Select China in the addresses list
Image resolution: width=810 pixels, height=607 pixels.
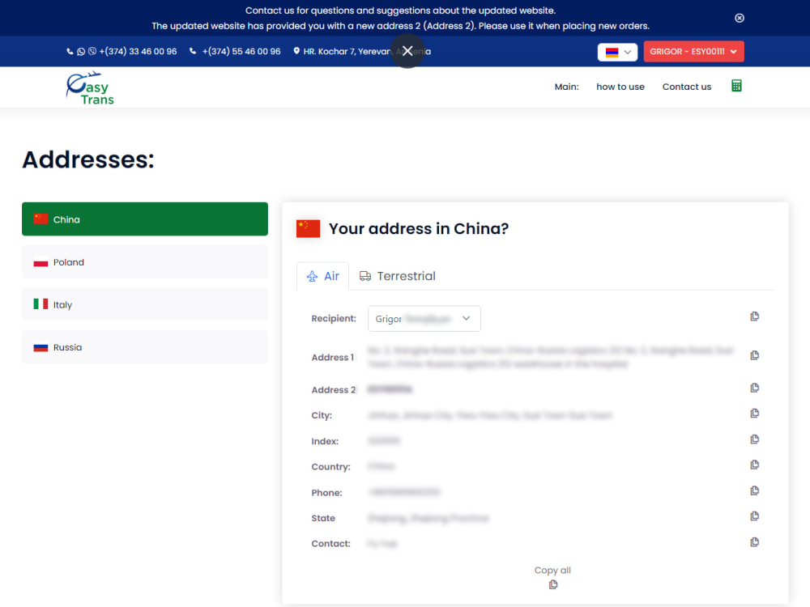(x=145, y=219)
